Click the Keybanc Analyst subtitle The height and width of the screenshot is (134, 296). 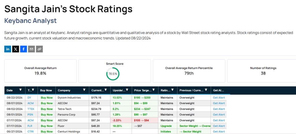click(x=30, y=20)
